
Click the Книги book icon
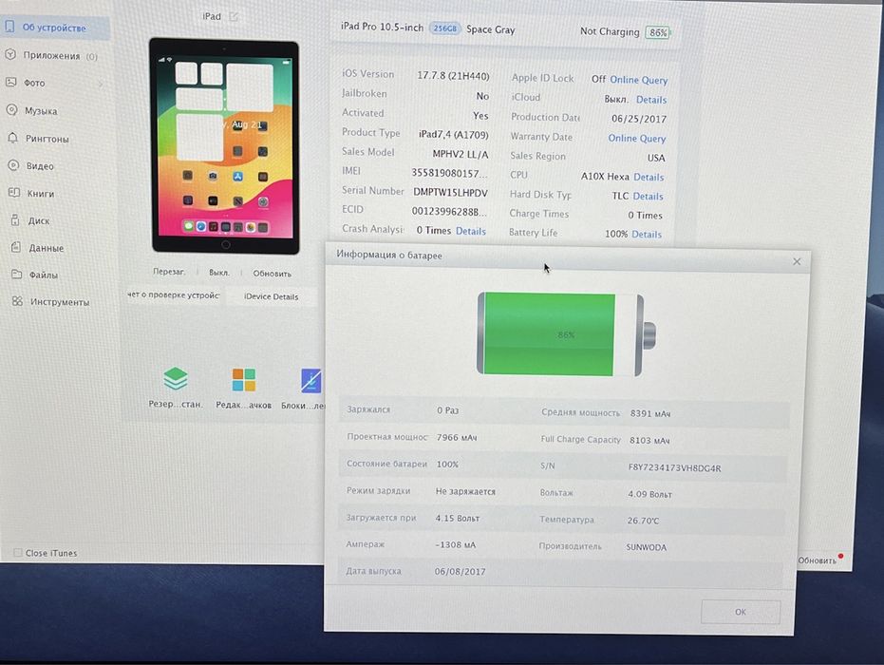click(14, 193)
